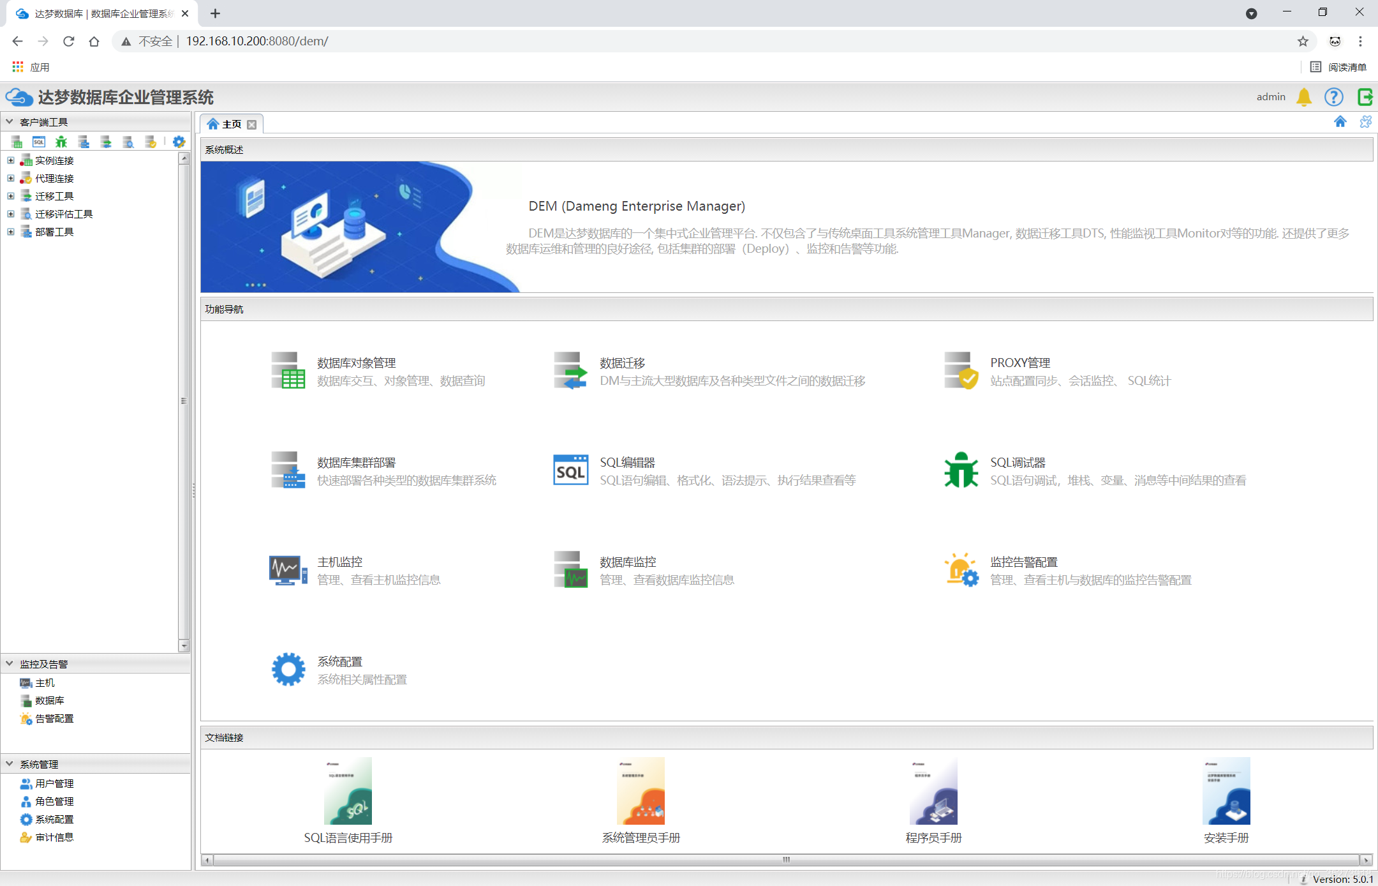Image resolution: width=1378 pixels, height=886 pixels.
Task: Click the 安装手册 document thumbnail
Action: tap(1226, 791)
